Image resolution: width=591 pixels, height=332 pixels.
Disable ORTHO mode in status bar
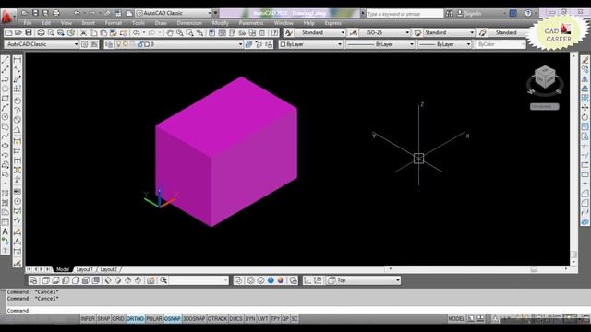point(135,319)
